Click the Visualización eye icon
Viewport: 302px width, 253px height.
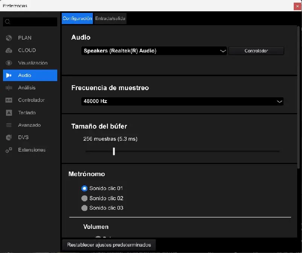[x=9, y=63]
